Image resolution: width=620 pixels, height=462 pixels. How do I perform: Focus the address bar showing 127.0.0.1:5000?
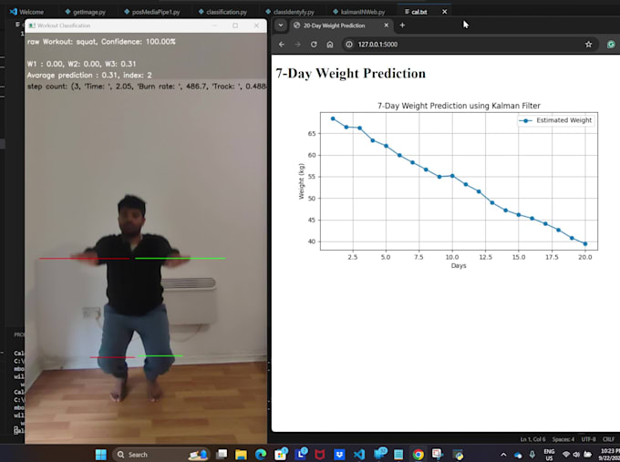pyautogui.click(x=469, y=45)
